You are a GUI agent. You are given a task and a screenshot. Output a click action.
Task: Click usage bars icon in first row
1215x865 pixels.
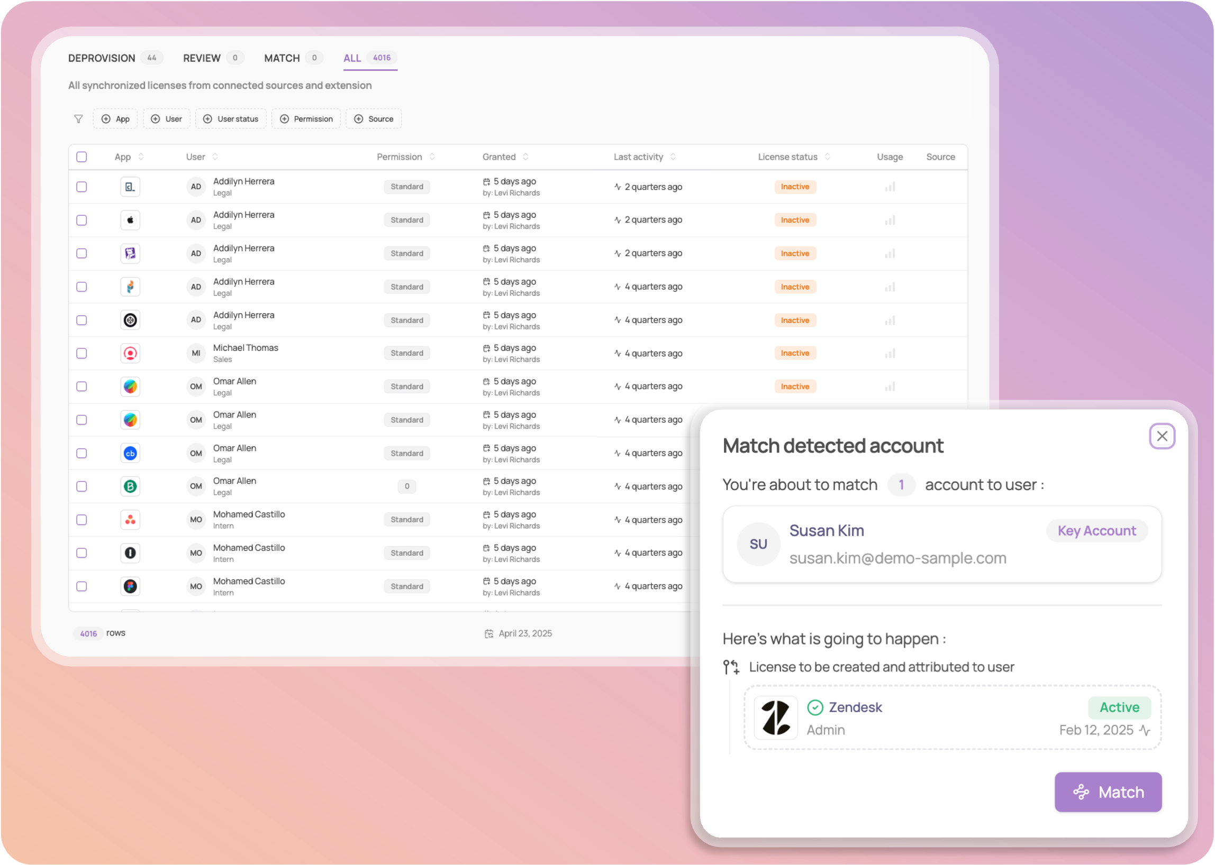click(890, 187)
